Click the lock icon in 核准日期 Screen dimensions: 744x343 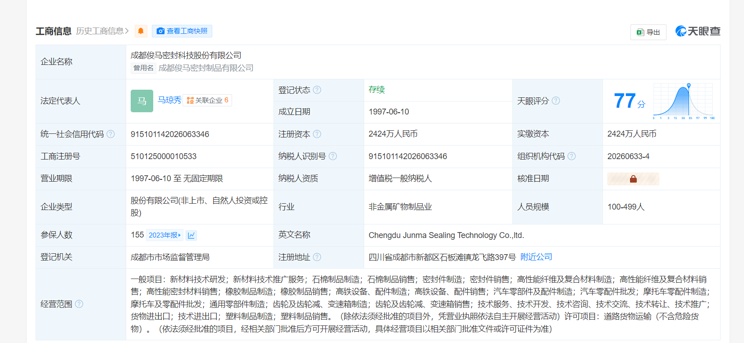click(633, 179)
